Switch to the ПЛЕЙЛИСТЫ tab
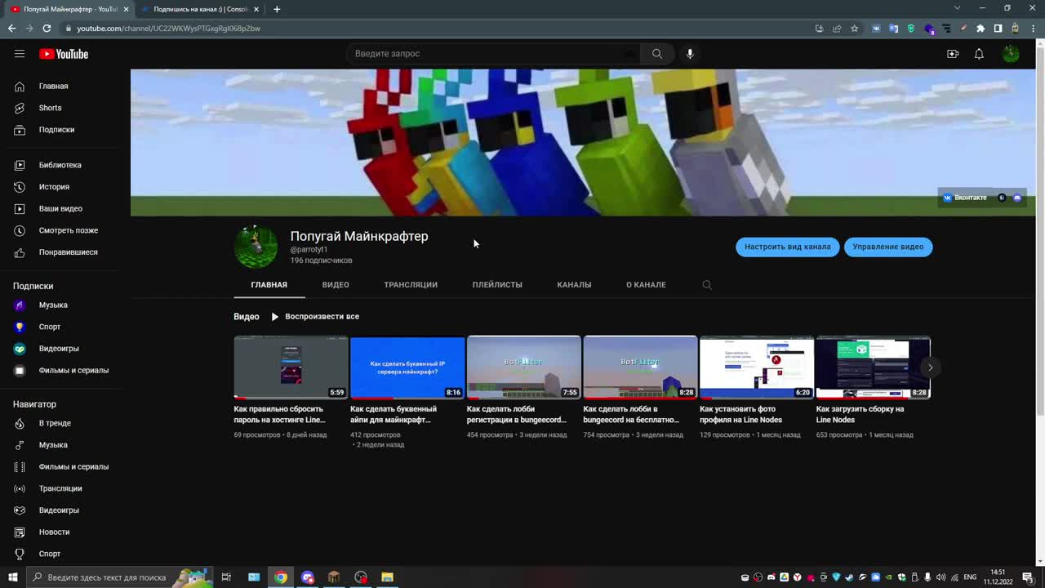Image resolution: width=1045 pixels, height=588 pixels. click(x=497, y=285)
